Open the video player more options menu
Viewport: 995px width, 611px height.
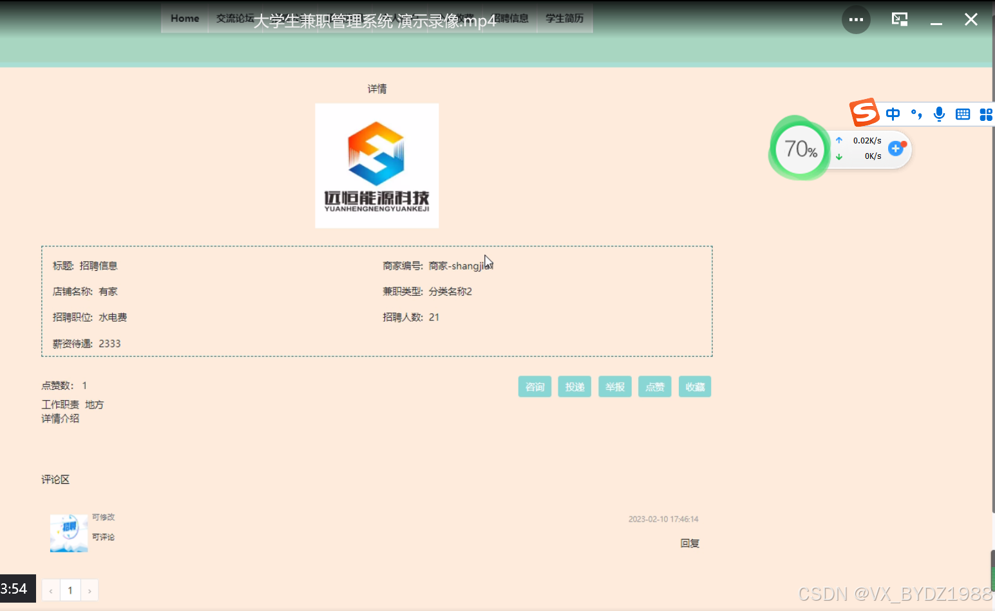point(856,20)
